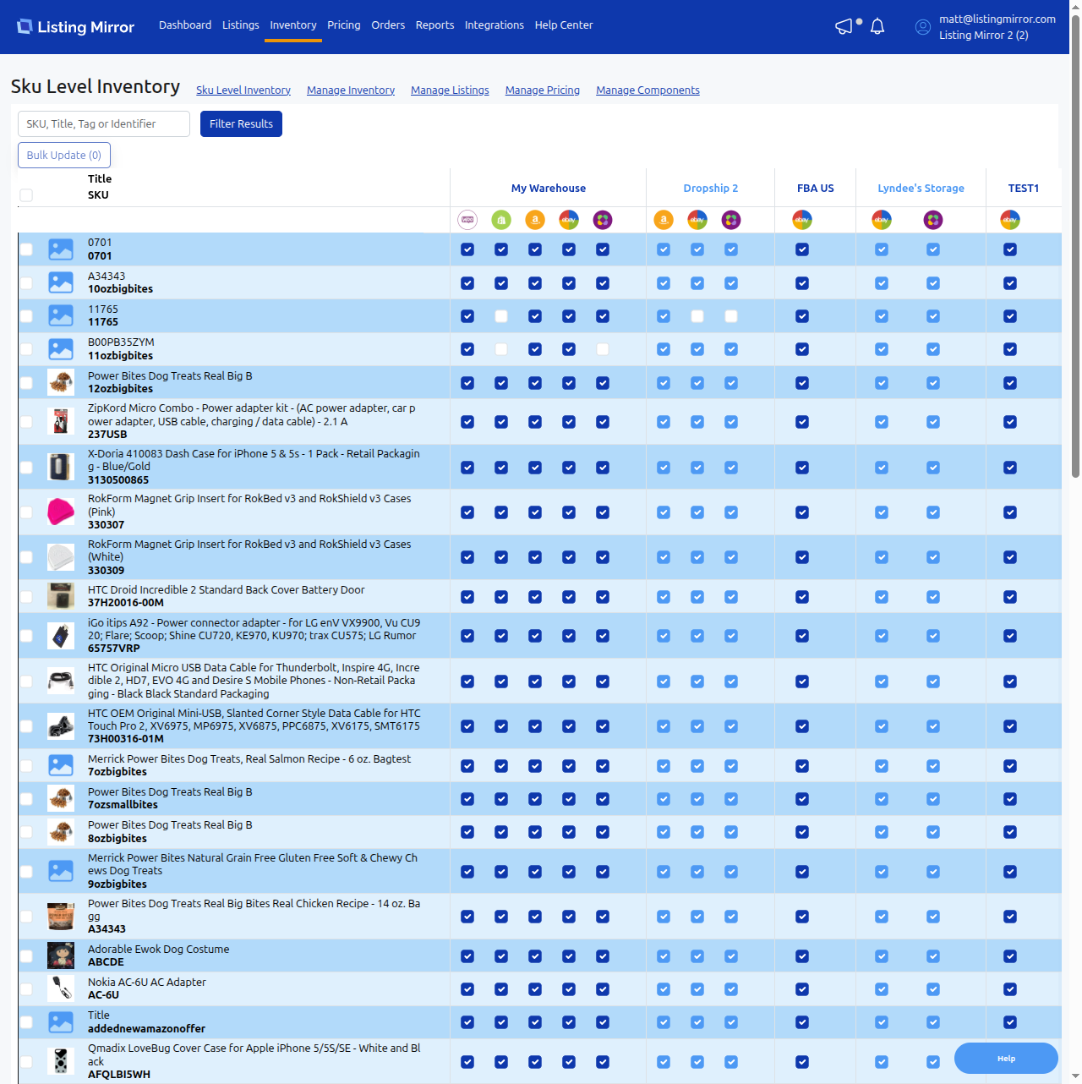The height and width of the screenshot is (1084, 1082).
Task: Click the Shopify icon under My Warehouse
Action: pos(501,220)
